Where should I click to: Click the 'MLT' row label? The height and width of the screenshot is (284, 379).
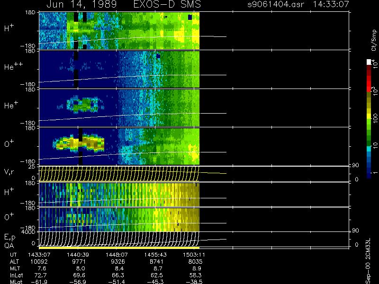point(15,268)
